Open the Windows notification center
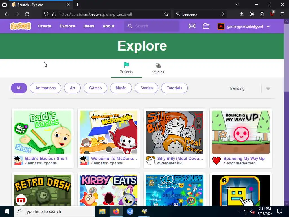Image resolution: width=289 pixels, height=217 pixels. click(x=280, y=211)
